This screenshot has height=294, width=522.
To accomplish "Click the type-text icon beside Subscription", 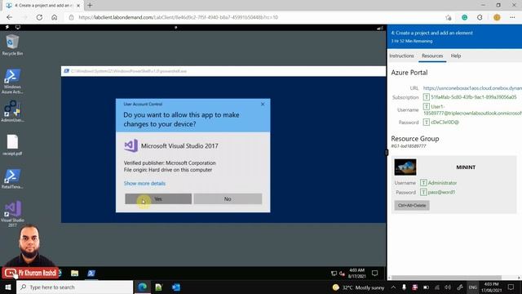I will coord(426,97).
